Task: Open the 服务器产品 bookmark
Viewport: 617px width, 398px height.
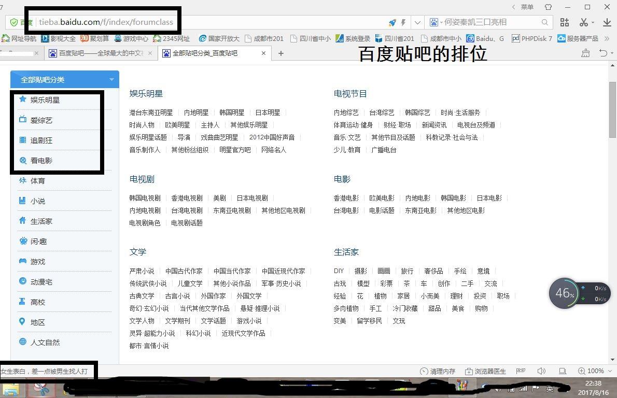Action: point(578,38)
